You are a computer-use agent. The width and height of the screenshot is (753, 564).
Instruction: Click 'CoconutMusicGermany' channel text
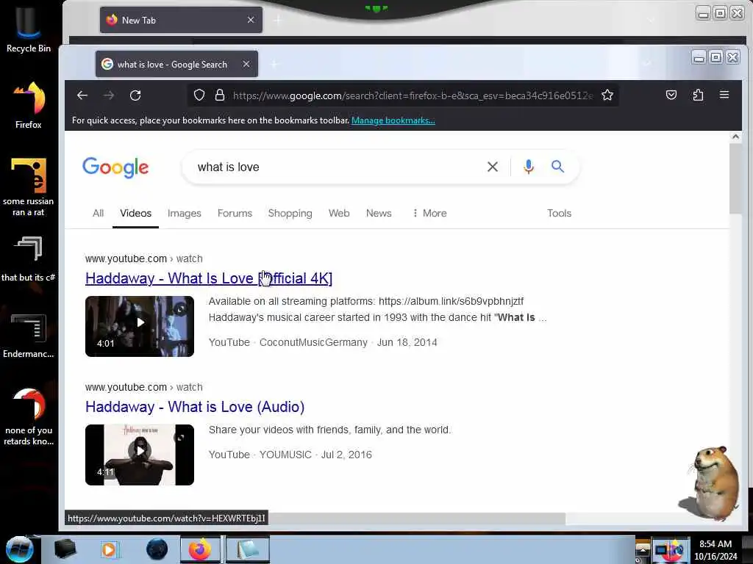point(313,342)
